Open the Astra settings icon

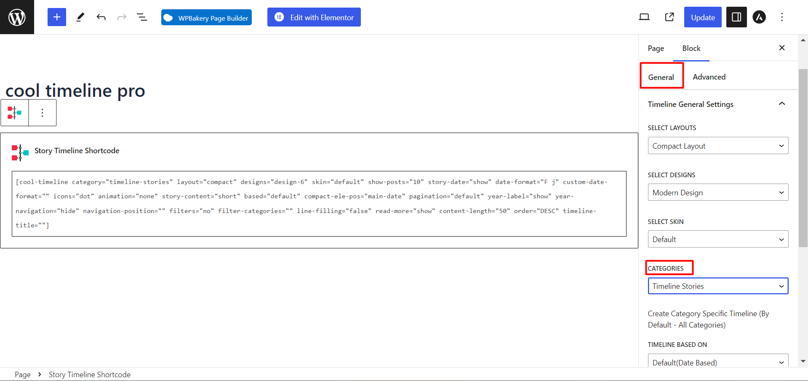759,17
